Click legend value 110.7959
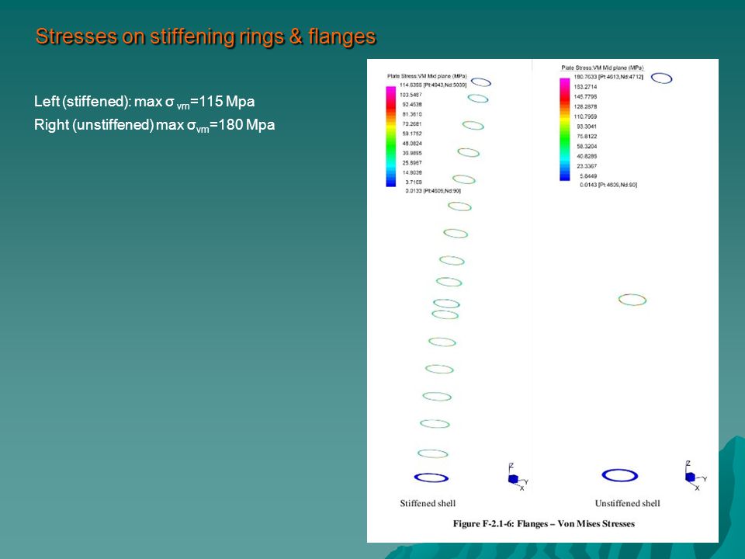The image size is (745, 559). coord(585,116)
